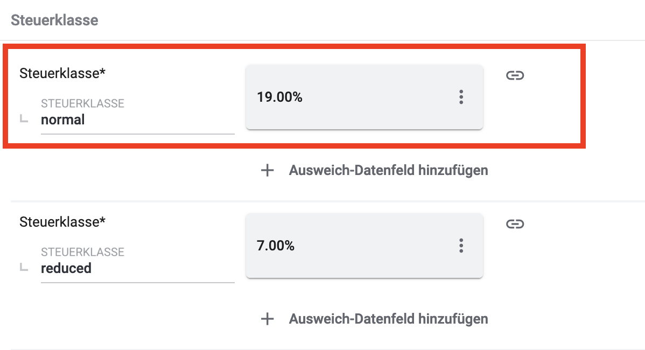
Task: Focus the Steuerklasse input containing 'reduced'
Action: 137,269
